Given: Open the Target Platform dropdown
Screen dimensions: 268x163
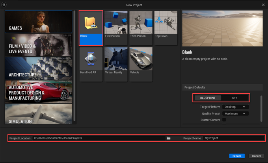Looking at the screenshot, I should click(x=235, y=107).
